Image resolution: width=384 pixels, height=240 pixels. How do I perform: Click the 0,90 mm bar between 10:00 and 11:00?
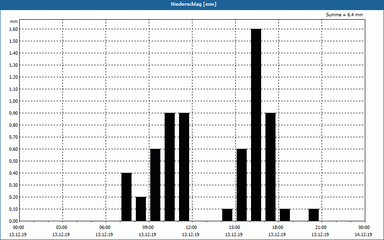[170, 167]
